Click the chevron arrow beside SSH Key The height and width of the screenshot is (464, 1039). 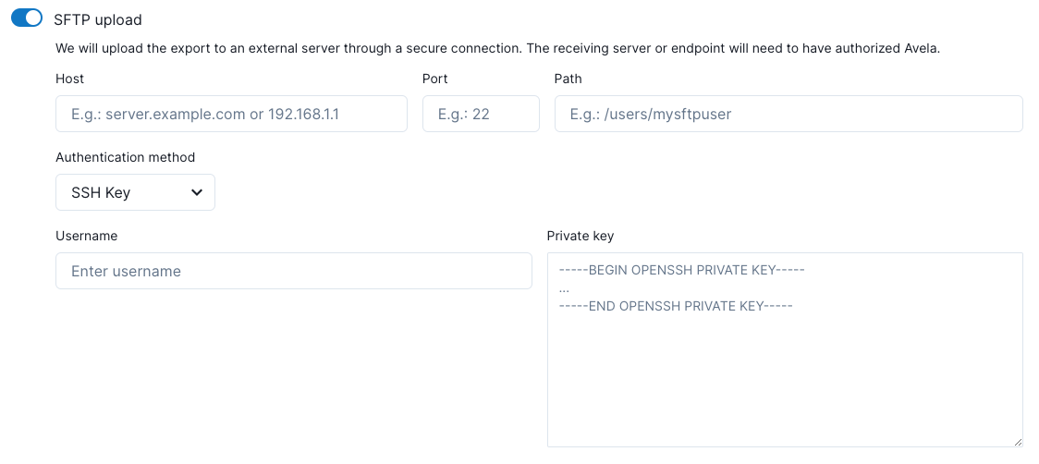click(x=196, y=192)
